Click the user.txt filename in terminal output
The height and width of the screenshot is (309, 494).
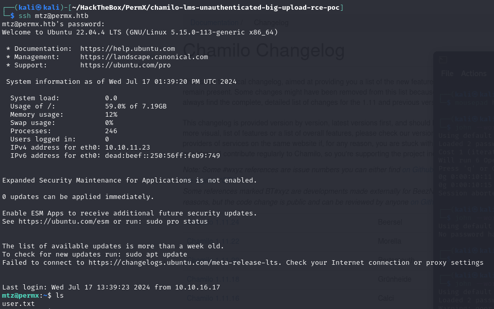(19, 304)
